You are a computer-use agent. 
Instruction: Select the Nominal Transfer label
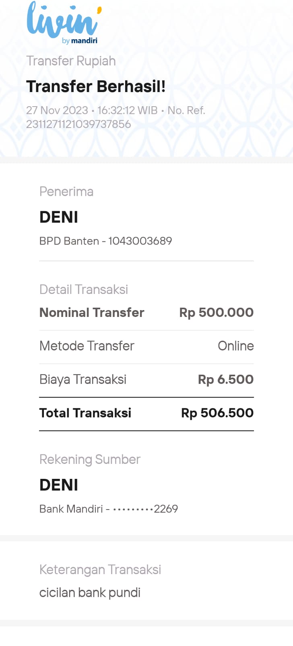pos(92,313)
